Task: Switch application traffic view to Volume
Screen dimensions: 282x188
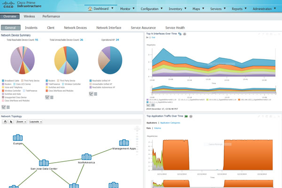Action: coord(157,128)
